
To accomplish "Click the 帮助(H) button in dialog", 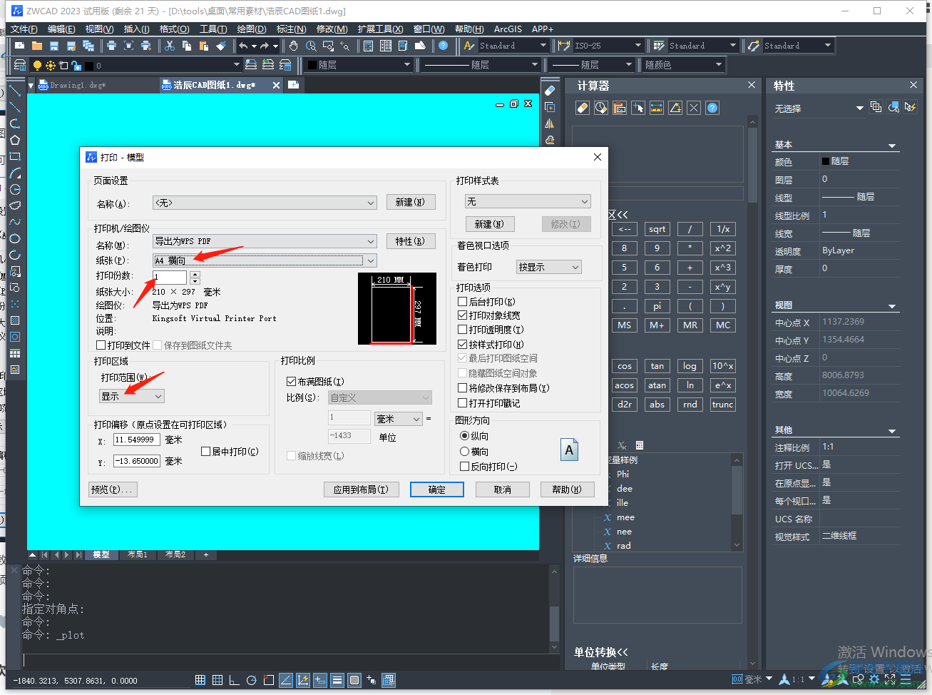I will pos(567,489).
